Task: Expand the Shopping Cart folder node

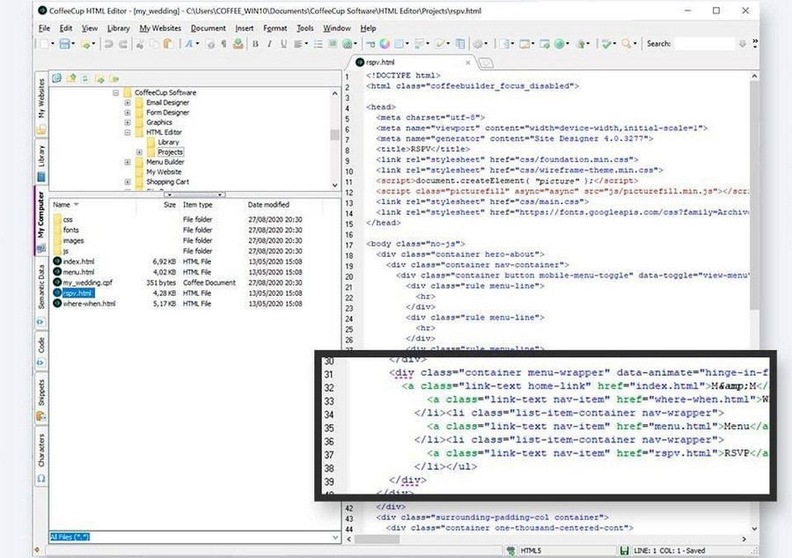Action: [128, 182]
